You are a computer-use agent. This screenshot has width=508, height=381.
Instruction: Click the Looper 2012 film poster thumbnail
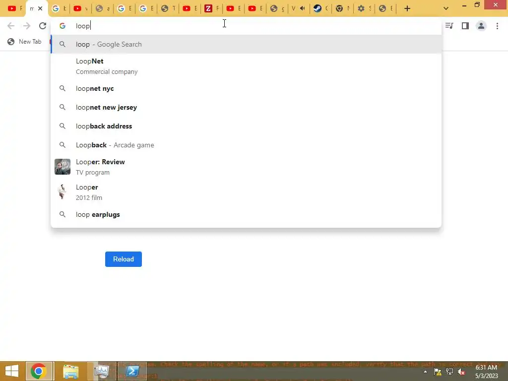(x=63, y=192)
